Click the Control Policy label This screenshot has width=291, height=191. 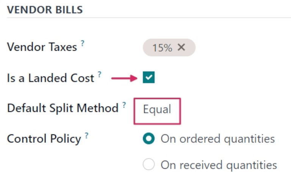44,139
